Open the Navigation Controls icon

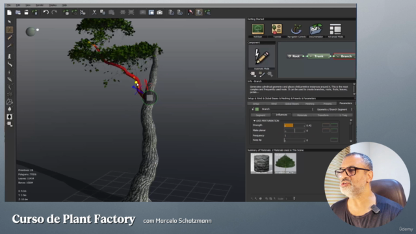point(296,29)
